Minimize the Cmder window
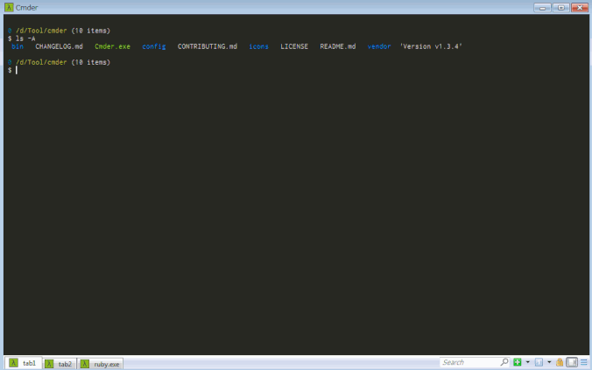Viewport: 592px width, 370px height. tap(543, 8)
